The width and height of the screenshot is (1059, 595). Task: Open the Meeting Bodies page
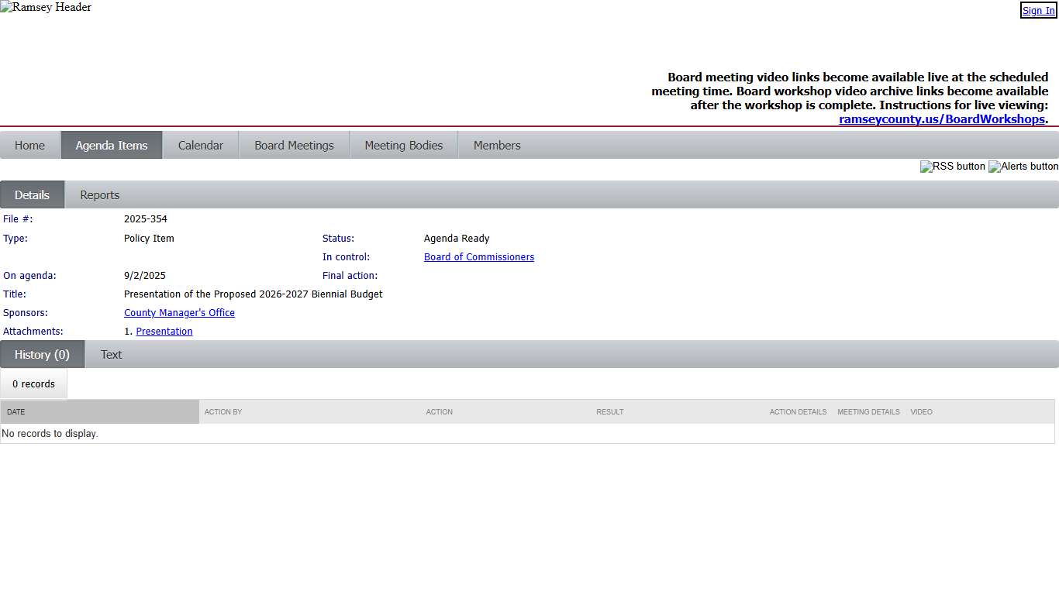403,146
